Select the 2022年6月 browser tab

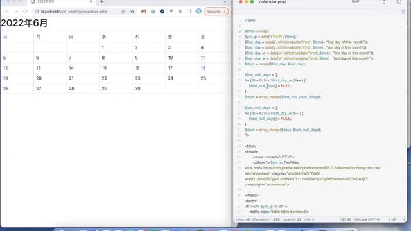click(x=62, y=2)
